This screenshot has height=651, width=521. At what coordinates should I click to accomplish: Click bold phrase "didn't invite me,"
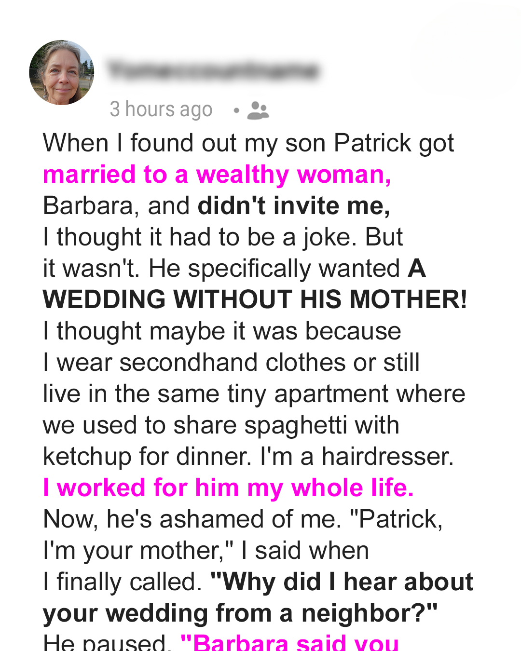(x=294, y=206)
